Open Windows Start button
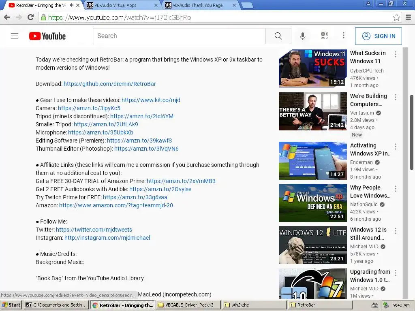Screen dimensions: 415x311 [11, 305]
